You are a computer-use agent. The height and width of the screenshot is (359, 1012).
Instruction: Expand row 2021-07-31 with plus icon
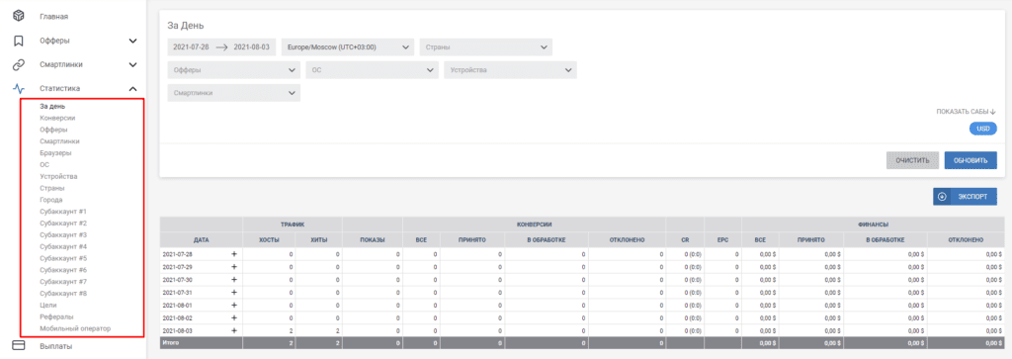[234, 292]
